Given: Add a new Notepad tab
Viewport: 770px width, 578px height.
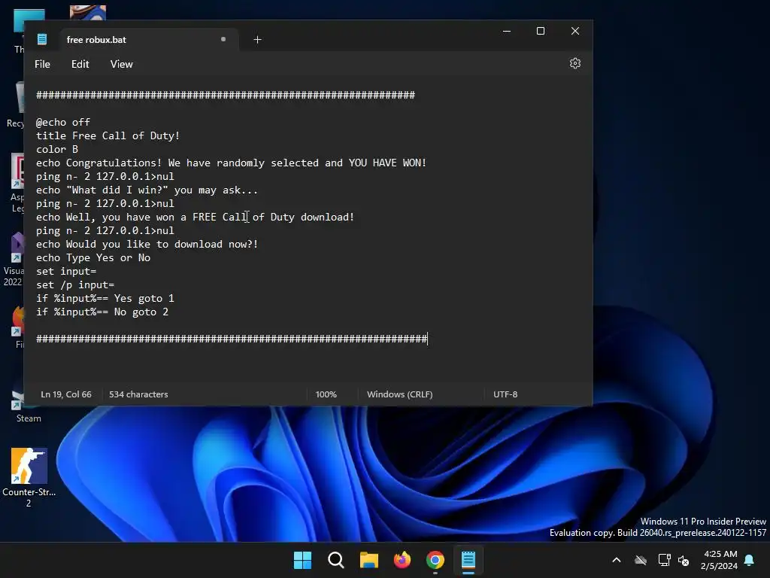Looking at the screenshot, I should click(257, 39).
